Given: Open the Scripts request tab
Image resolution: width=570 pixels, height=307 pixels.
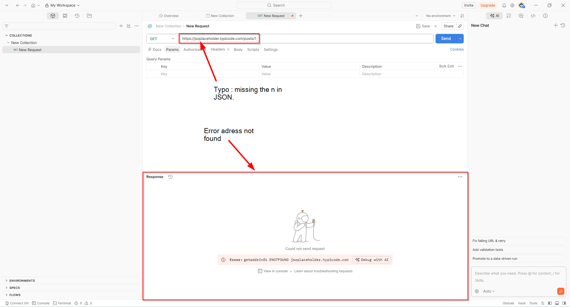Looking at the screenshot, I should (253, 50).
